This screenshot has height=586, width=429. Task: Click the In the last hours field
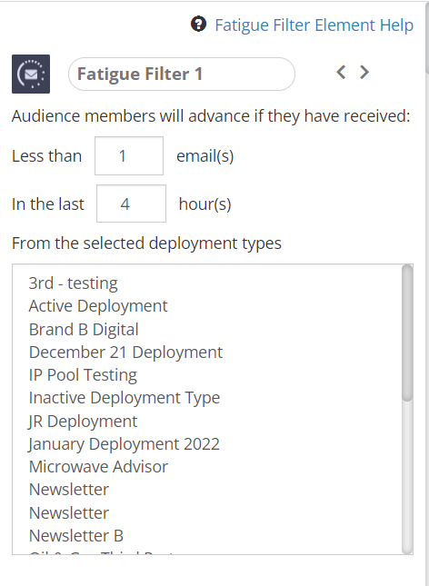(x=131, y=204)
